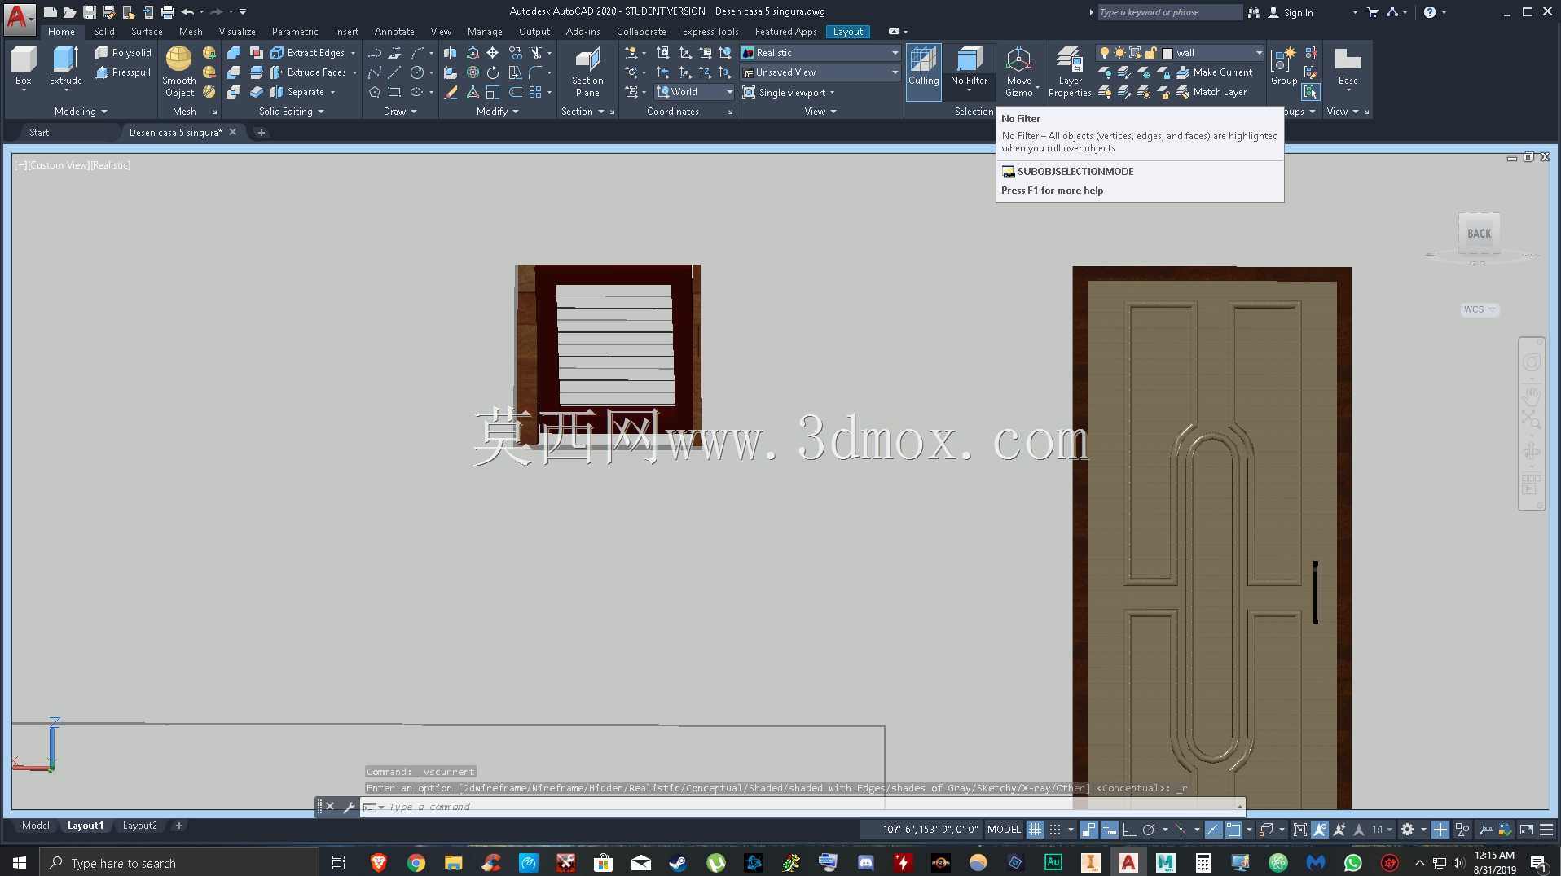This screenshot has height=876, width=1561.
Task: Open the Move Gizmo tool
Action: click(x=1019, y=72)
